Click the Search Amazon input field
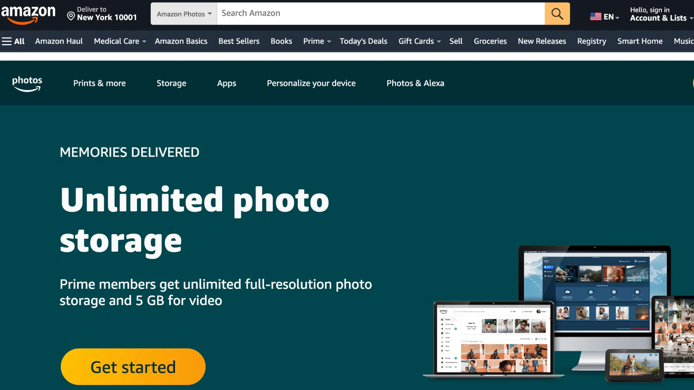Image resolution: width=694 pixels, height=390 pixels. tap(381, 14)
